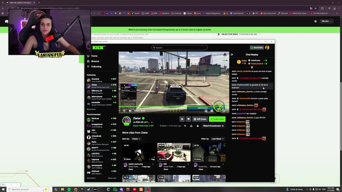Turn on notifications with the bell icon
Viewport: 342px width, 192px height.
click(x=182, y=119)
